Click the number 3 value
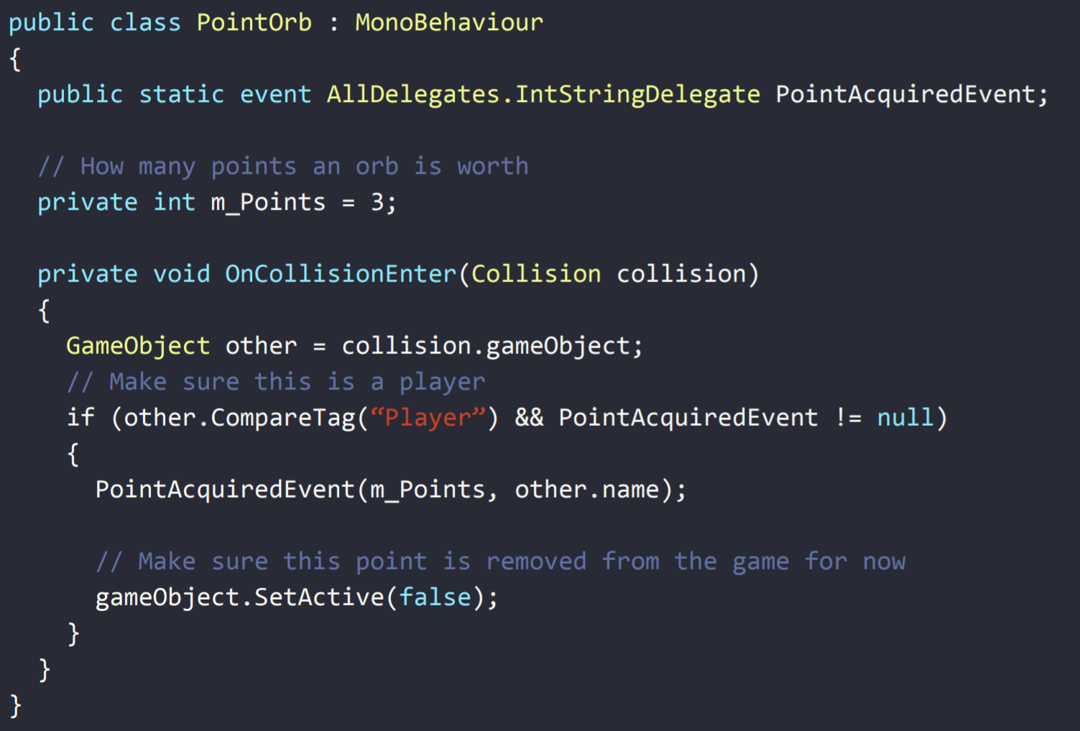Viewport: 1080px width, 731px height. (377, 202)
